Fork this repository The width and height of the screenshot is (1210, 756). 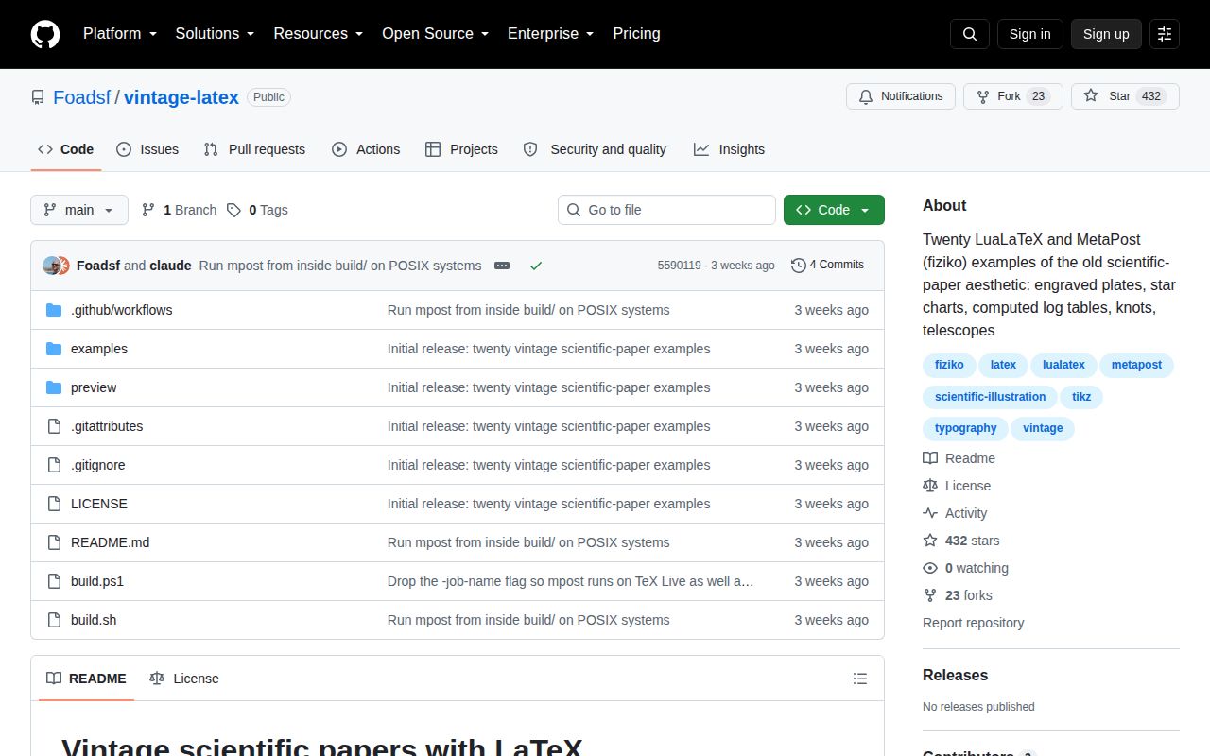(x=1013, y=96)
